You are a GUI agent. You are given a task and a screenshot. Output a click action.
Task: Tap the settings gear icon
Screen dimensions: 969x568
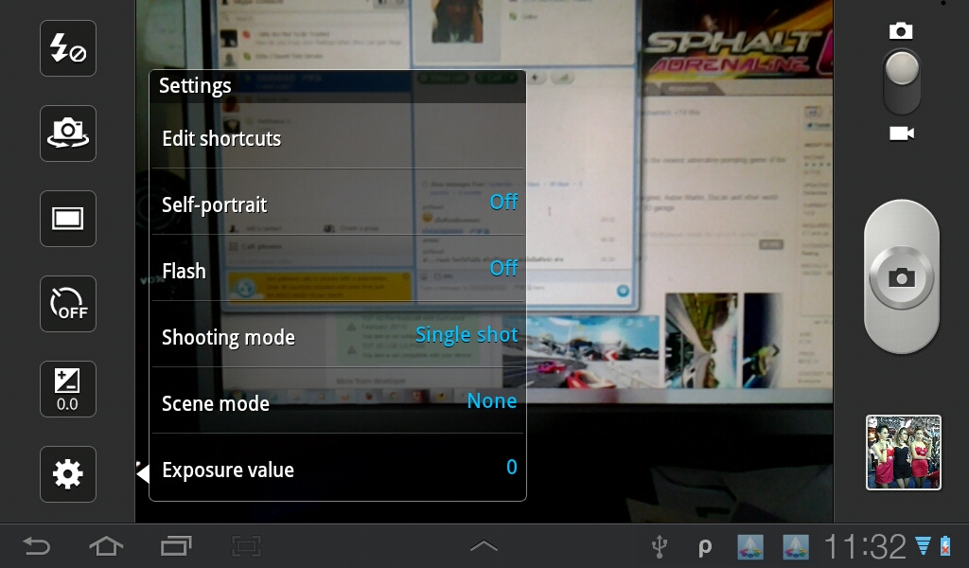pos(68,474)
